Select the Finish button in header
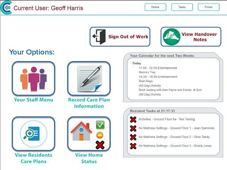Viewport: 227px width, 170px height. pos(208,7)
